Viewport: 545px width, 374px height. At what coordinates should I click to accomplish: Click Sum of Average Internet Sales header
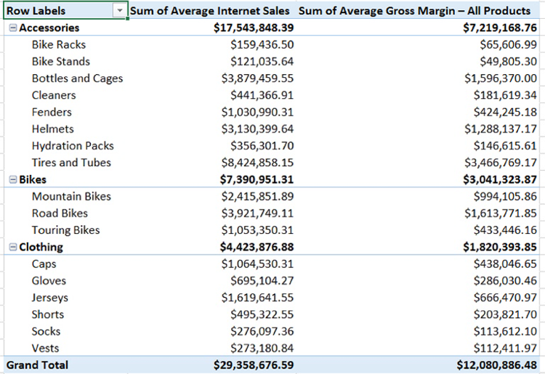pyautogui.click(x=210, y=11)
